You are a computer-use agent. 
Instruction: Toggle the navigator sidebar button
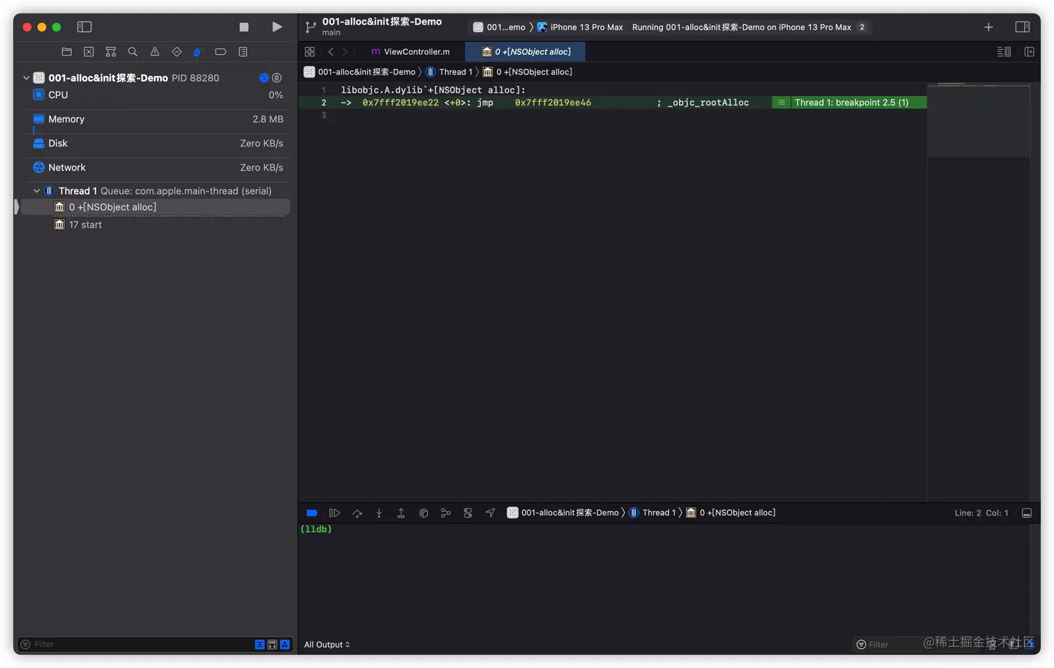point(84,26)
